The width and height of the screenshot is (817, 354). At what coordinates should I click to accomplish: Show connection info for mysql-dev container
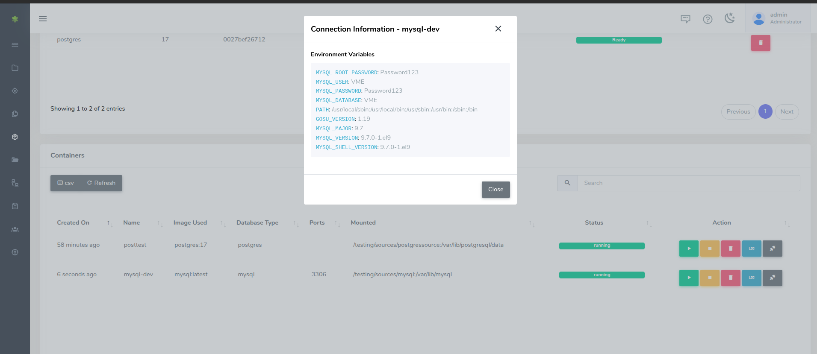[x=773, y=278]
